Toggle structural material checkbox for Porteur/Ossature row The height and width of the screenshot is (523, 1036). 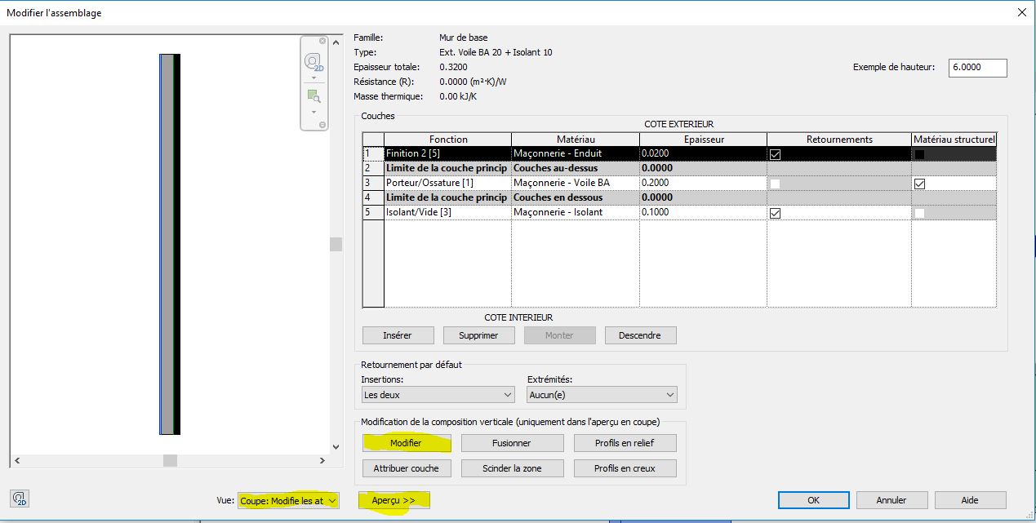coord(920,184)
